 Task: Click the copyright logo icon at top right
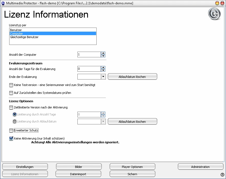coord(214,14)
